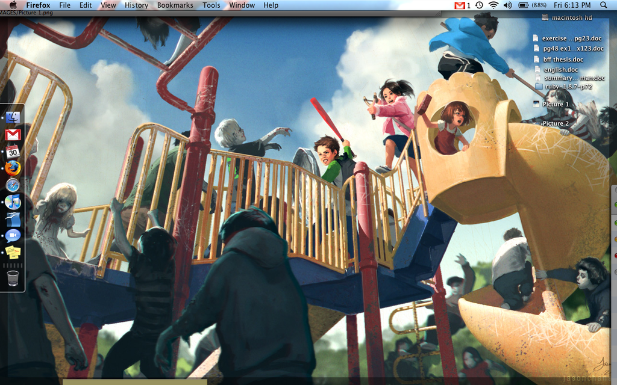Select exercise ...pg23.doc file icon
Screen dimensions: 617x385
[x=536, y=38]
